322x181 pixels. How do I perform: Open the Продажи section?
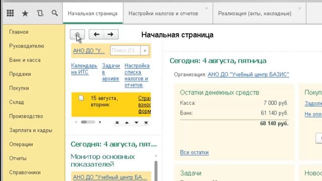tap(20, 74)
